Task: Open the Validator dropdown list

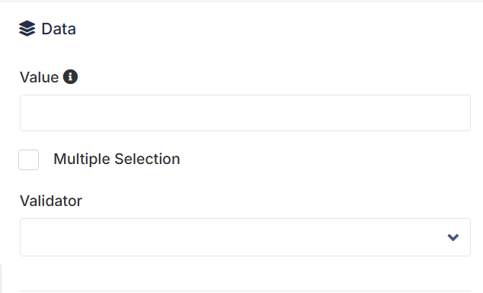Action: tap(245, 237)
